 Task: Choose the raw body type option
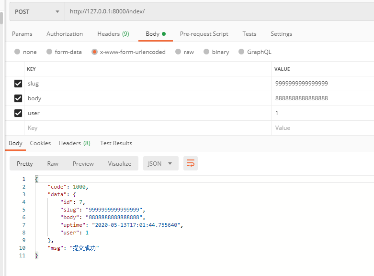coord(178,52)
